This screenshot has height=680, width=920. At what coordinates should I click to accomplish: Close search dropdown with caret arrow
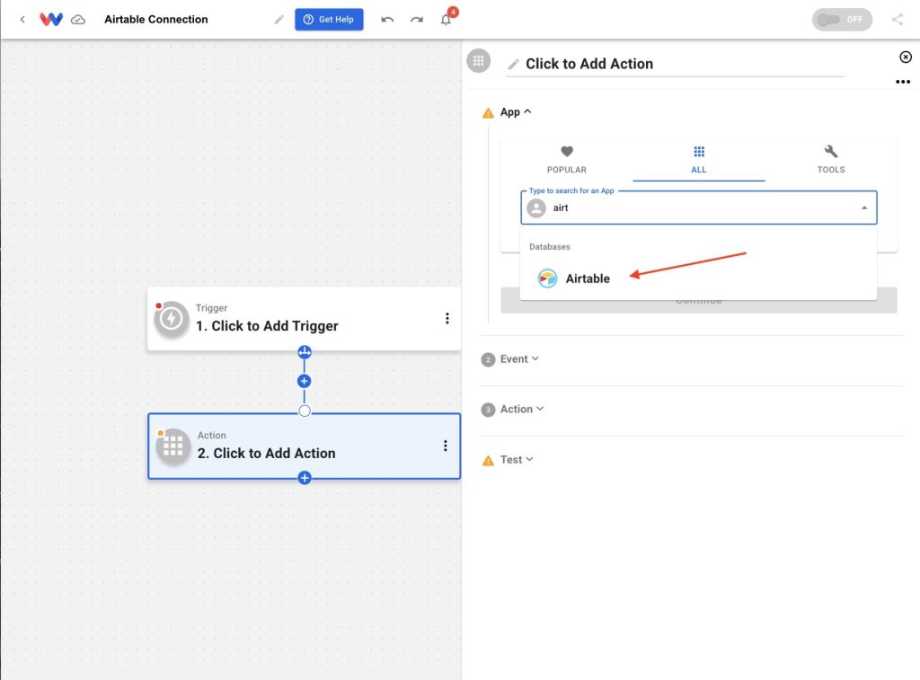point(863,208)
